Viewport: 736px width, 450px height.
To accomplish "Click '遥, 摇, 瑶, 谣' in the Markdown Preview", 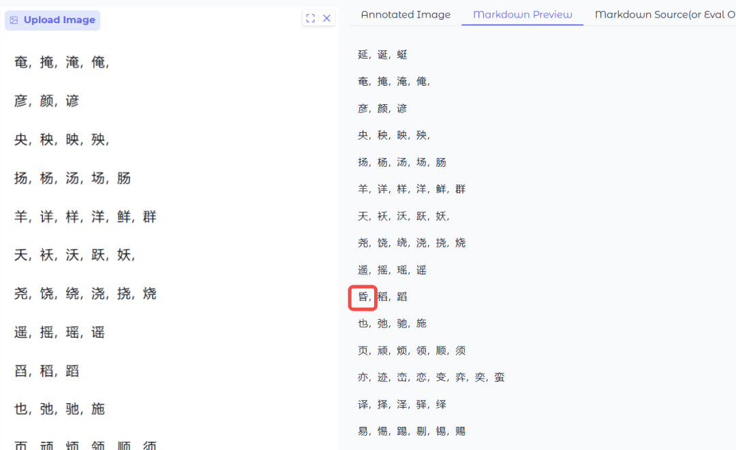I will point(393,270).
